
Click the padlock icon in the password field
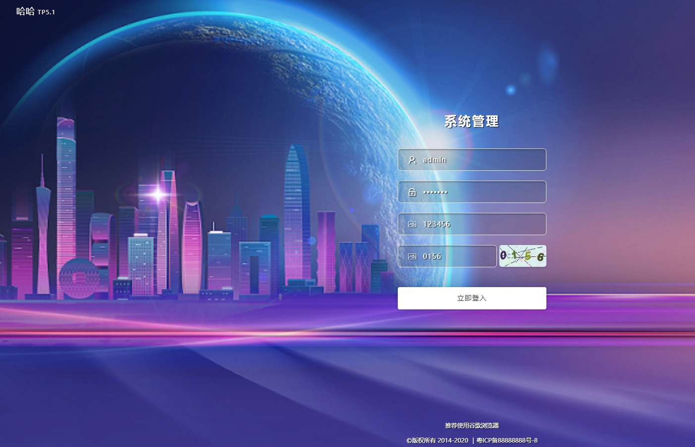click(x=412, y=192)
